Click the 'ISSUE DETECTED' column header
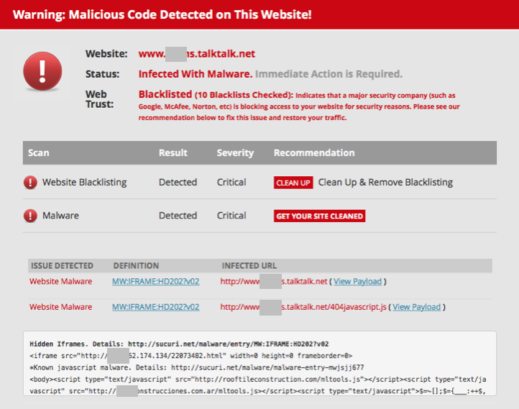 tap(62, 266)
